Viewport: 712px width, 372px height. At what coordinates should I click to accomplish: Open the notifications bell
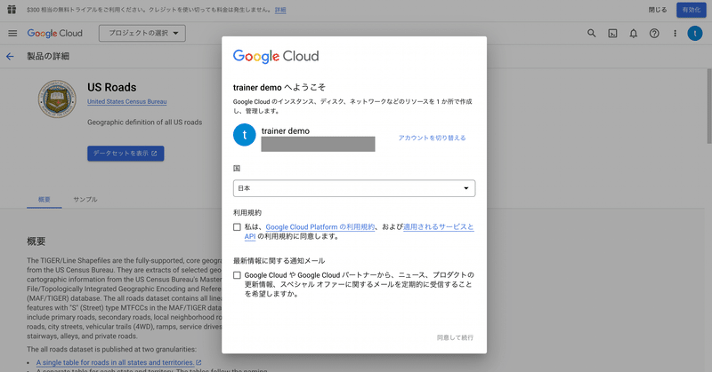634,34
